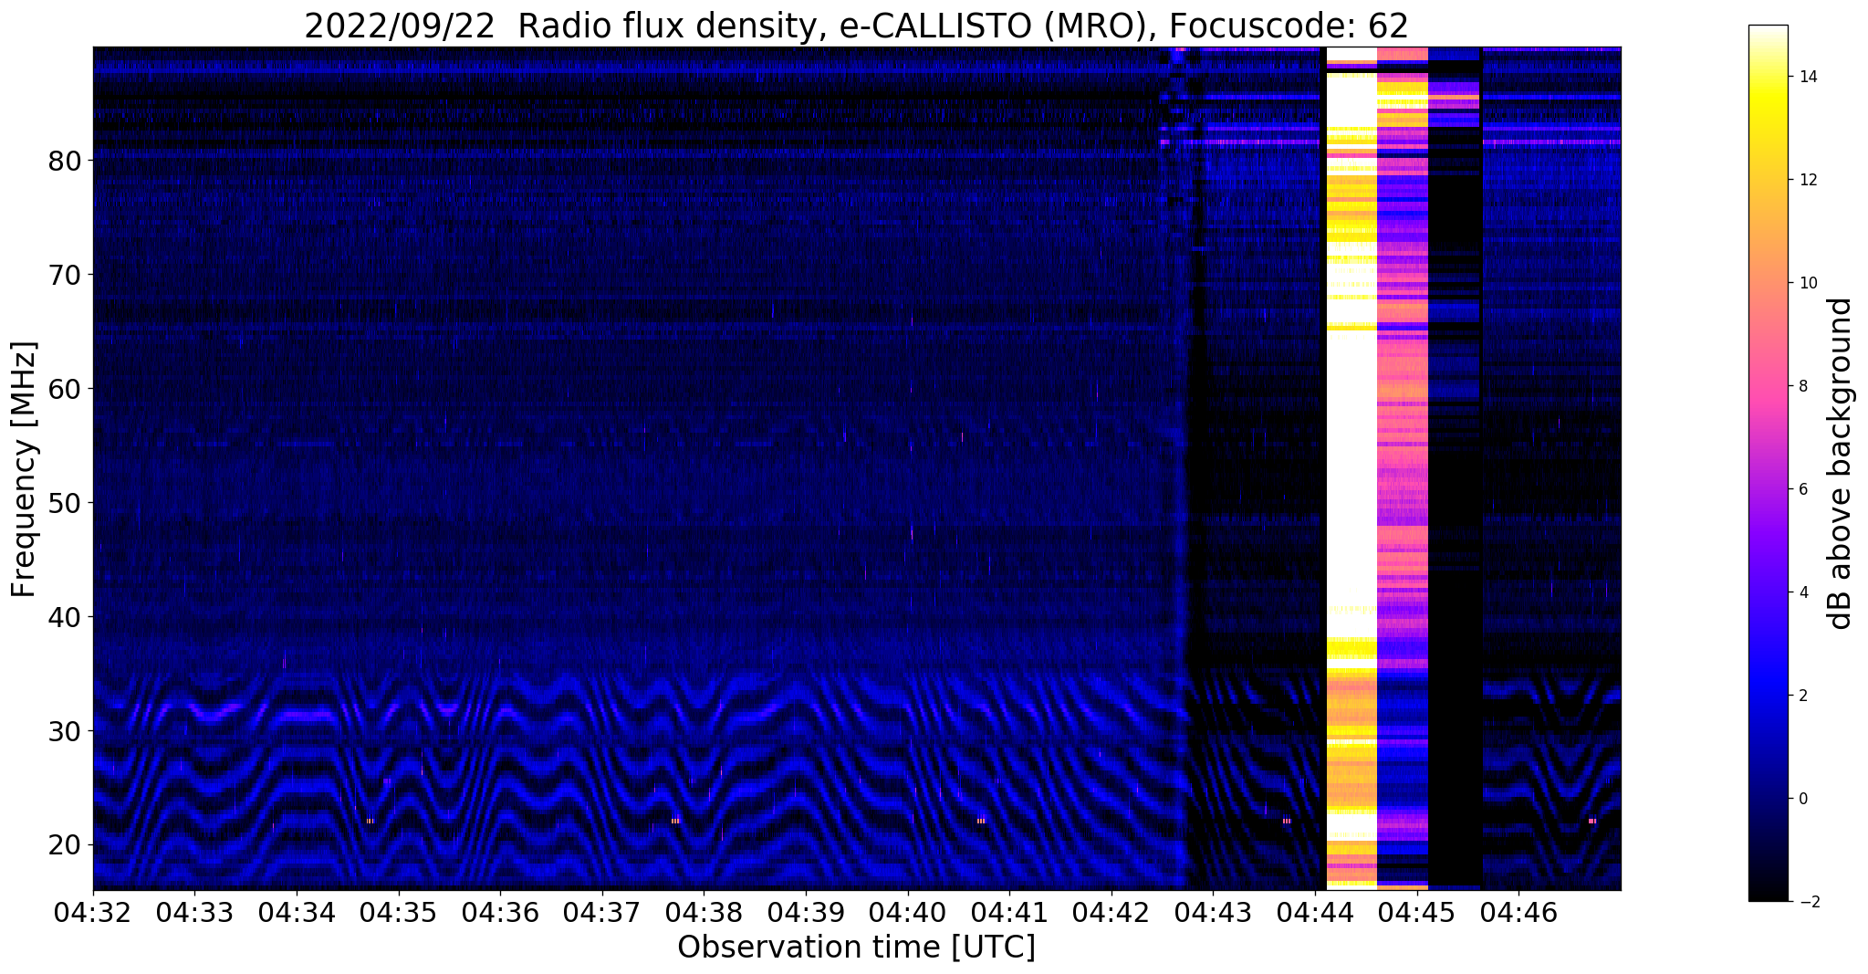Click the plot title mentioning e-CALLISTO (MRO)
This screenshot has width=1868, height=974.
856,25
